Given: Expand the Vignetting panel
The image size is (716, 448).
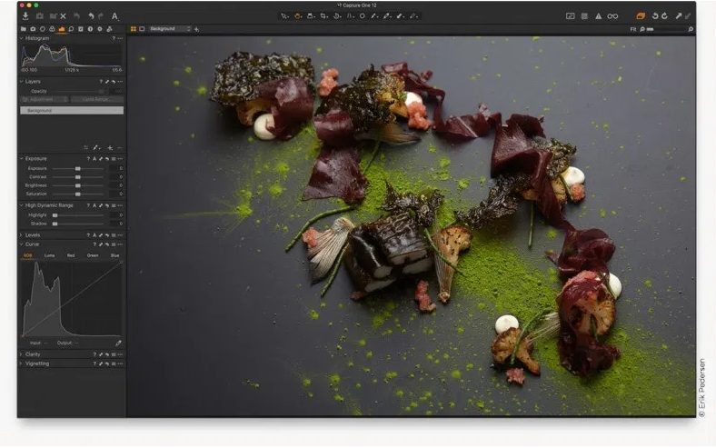Looking at the screenshot, I should (x=37, y=363).
